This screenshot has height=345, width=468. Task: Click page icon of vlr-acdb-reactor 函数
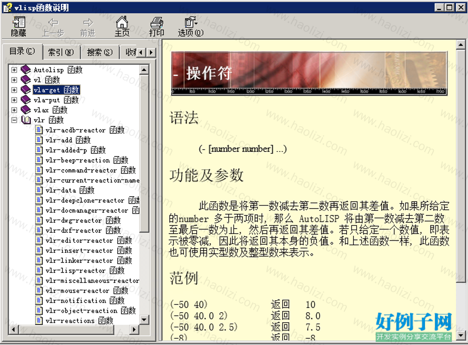click(39, 130)
